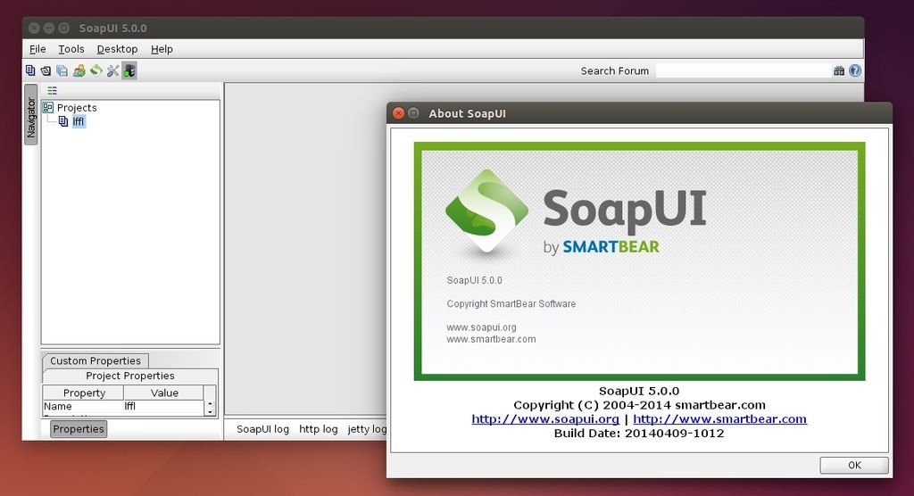Click into the Search Forum input field
The height and width of the screenshot is (496, 914).
coord(744,70)
